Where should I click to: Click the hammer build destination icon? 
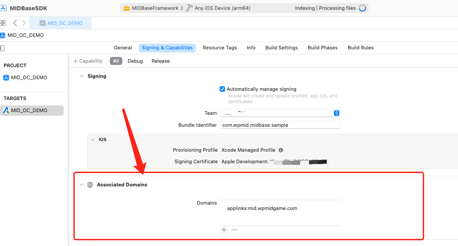coord(189,8)
